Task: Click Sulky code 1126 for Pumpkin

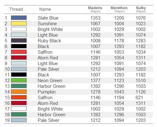Action: click(141, 92)
